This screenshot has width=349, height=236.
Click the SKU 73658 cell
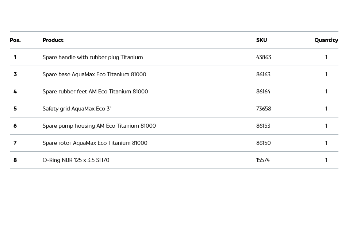[x=264, y=109]
